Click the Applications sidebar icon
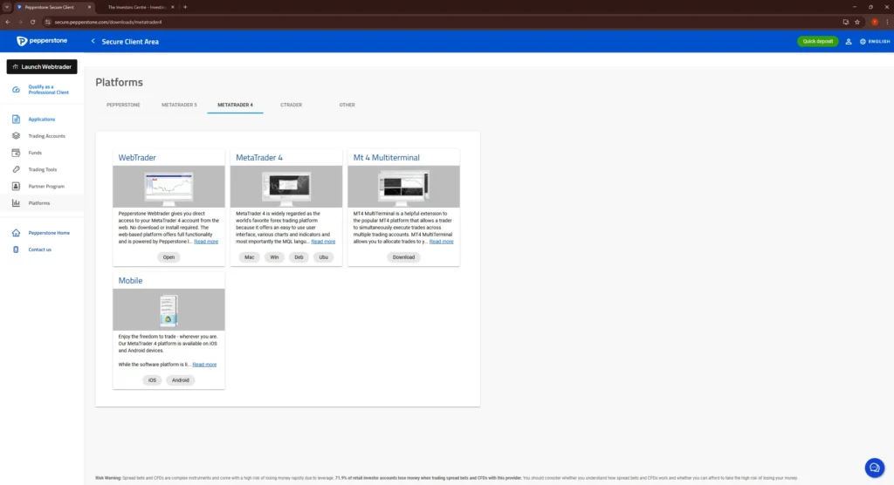The image size is (894, 485). click(16, 119)
